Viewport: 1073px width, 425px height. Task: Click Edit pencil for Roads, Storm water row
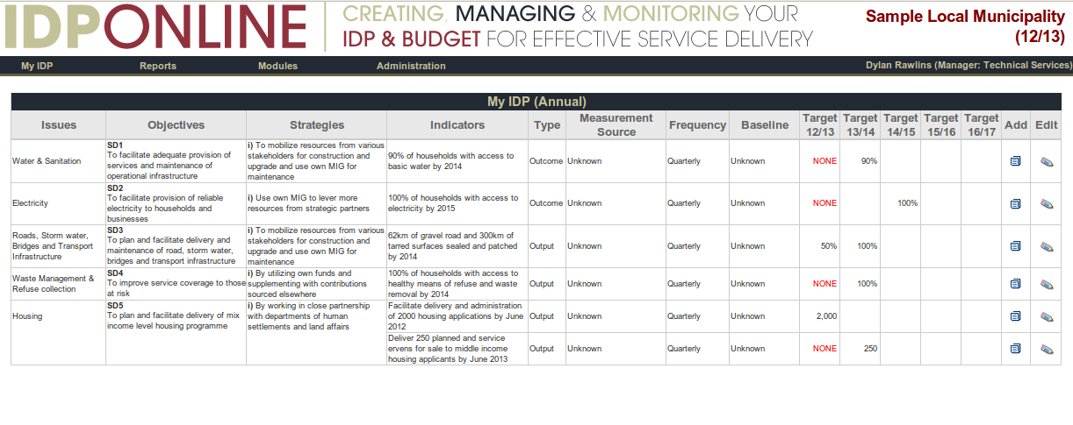(1046, 246)
